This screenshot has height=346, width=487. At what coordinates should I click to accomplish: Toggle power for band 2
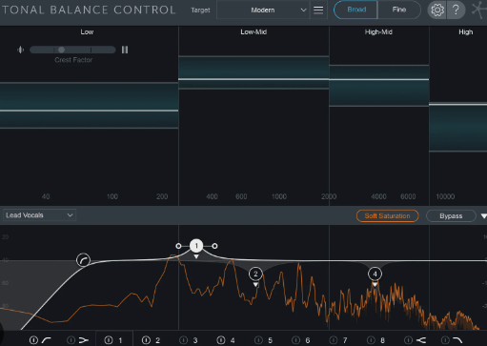coord(146,340)
